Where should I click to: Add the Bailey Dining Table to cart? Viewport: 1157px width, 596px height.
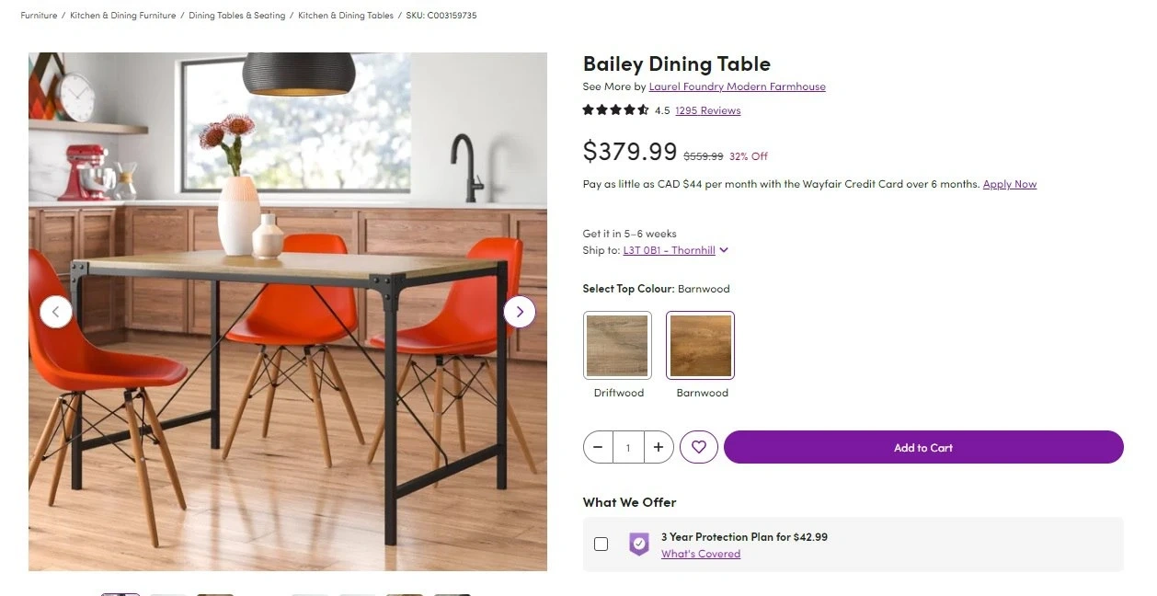pos(923,447)
